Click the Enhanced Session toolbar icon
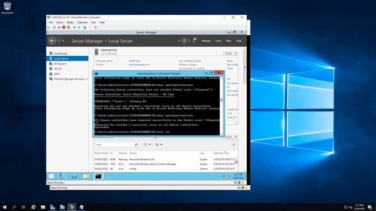 pyautogui.click(x=95, y=28)
